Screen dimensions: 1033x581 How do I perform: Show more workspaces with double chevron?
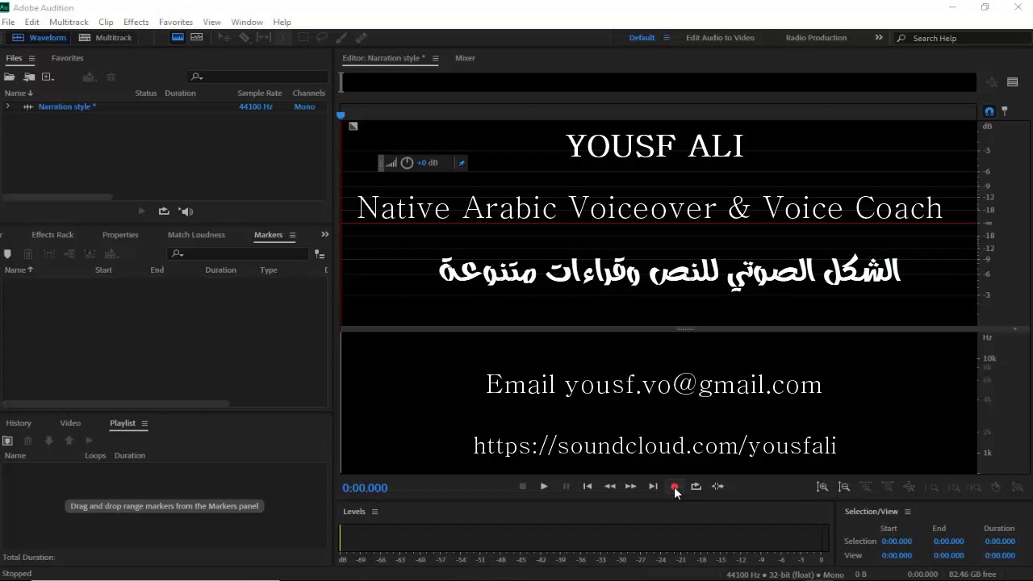[879, 38]
